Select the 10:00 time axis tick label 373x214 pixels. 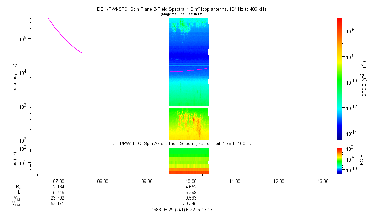tap(191, 181)
